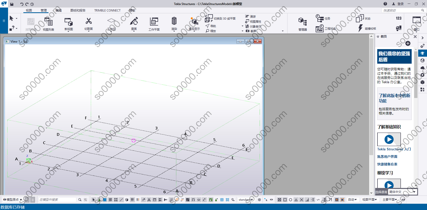Click the 重画 redraw icon
Image resolution: width=427 pixels, height=210 pixels.
[134, 21]
